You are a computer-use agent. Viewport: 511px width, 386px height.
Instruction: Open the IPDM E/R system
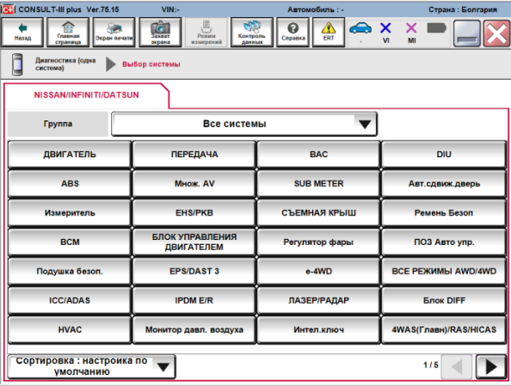194,300
